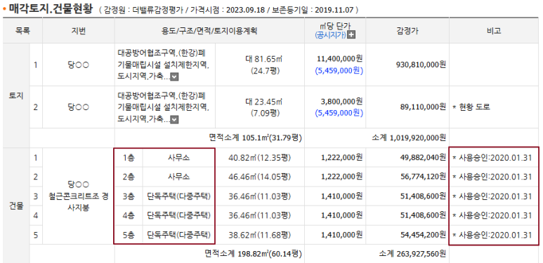
Task: Click 1,410,000원 in the 3층 row
Action: pos(342,196)
